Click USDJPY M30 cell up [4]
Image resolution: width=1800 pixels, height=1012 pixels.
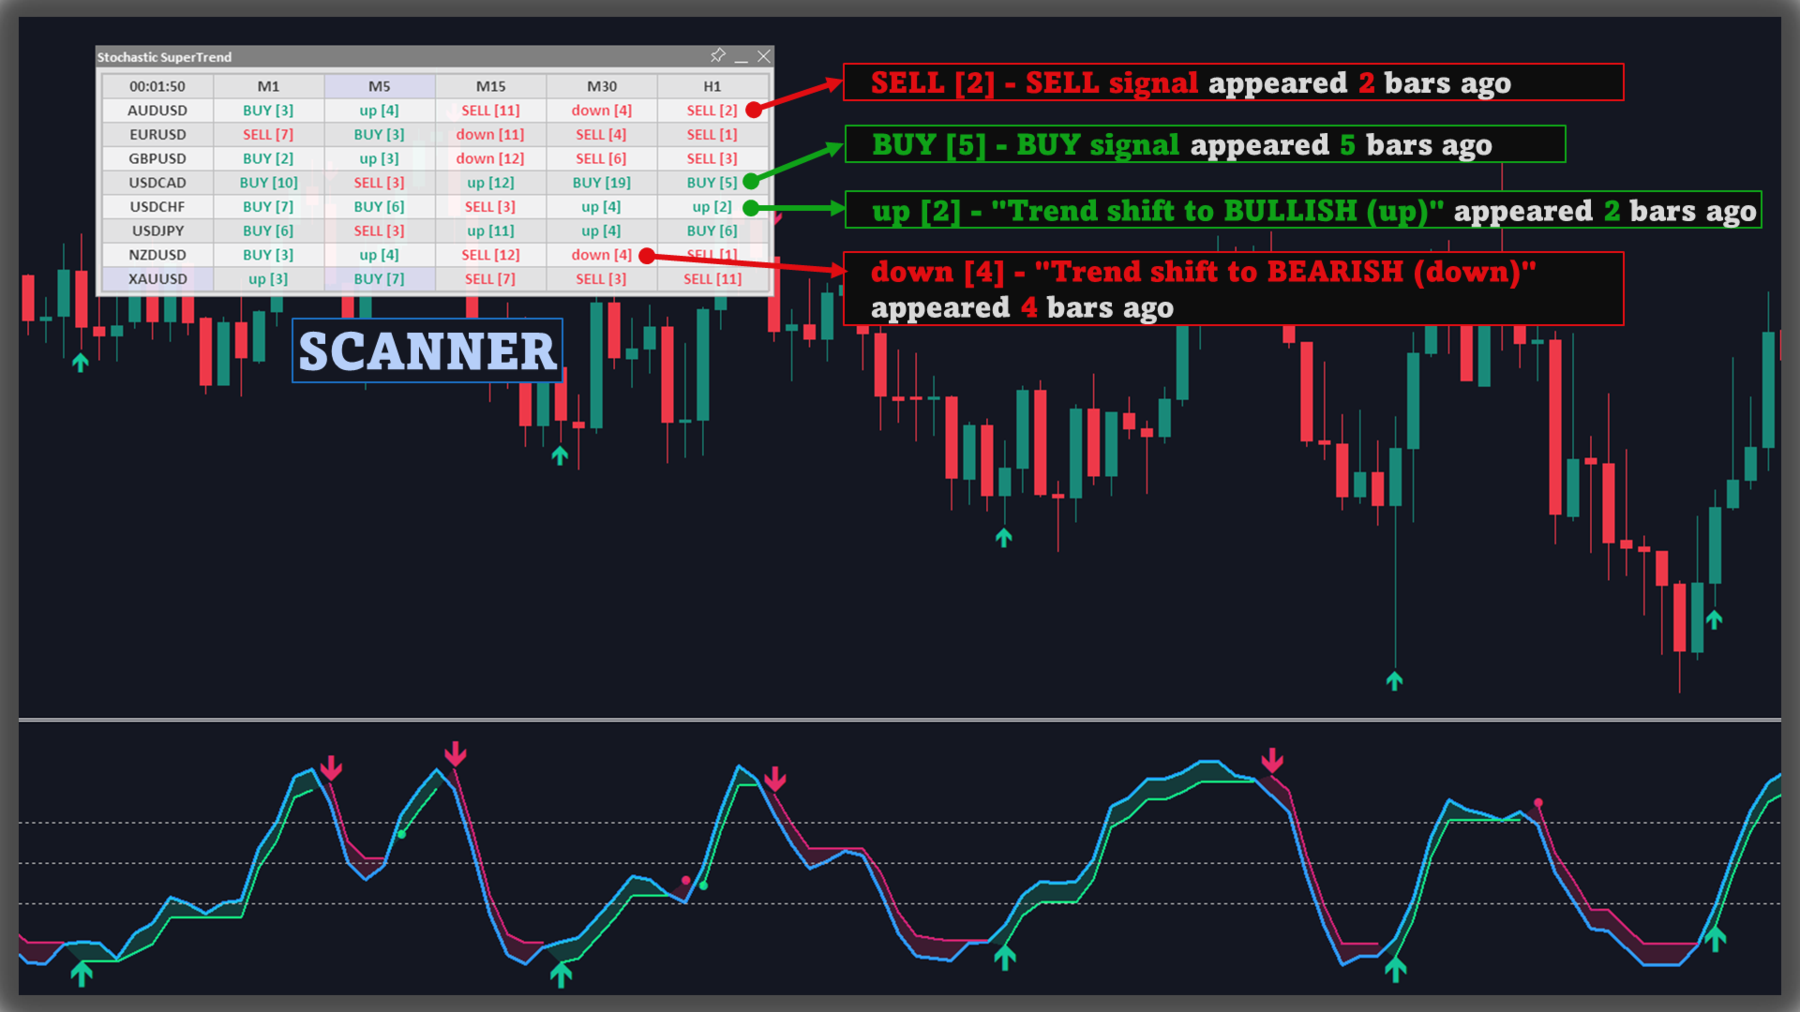[602, 231]
